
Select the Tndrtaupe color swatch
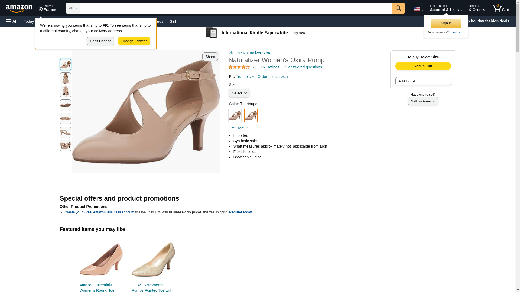click(251, 115)
